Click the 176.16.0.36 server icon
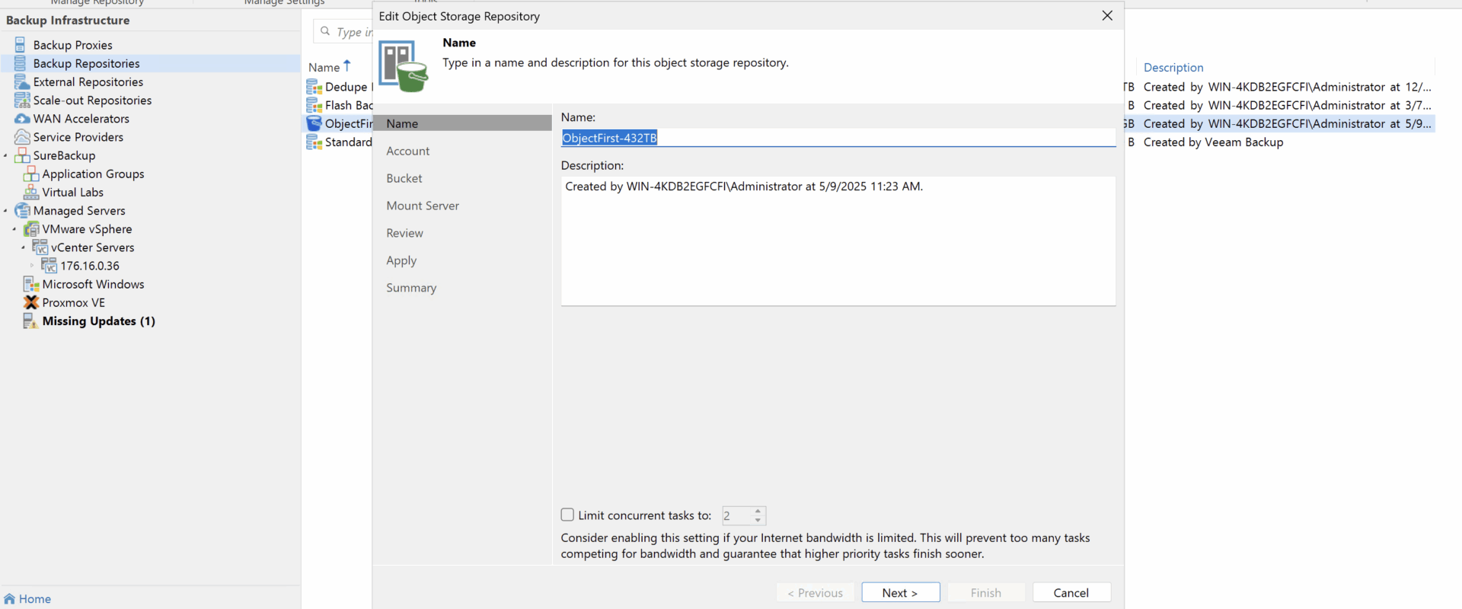This screenshot has width=1462, height=609. click(49, 266)
